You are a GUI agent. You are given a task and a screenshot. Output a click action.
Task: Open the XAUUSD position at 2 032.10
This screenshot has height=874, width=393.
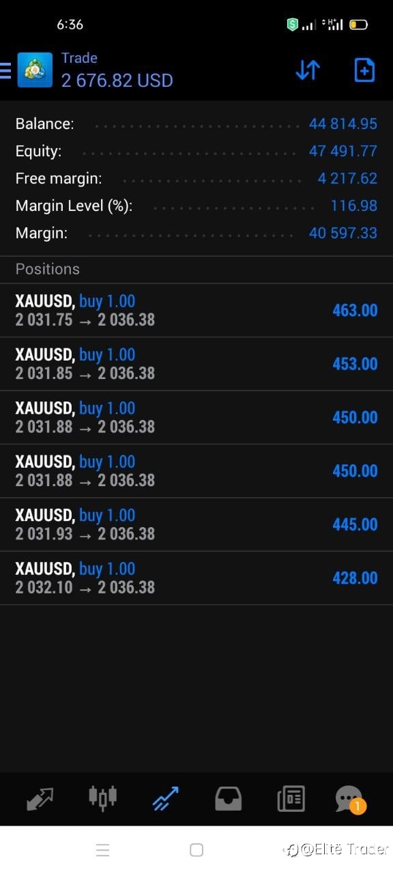tap(196, 578)
